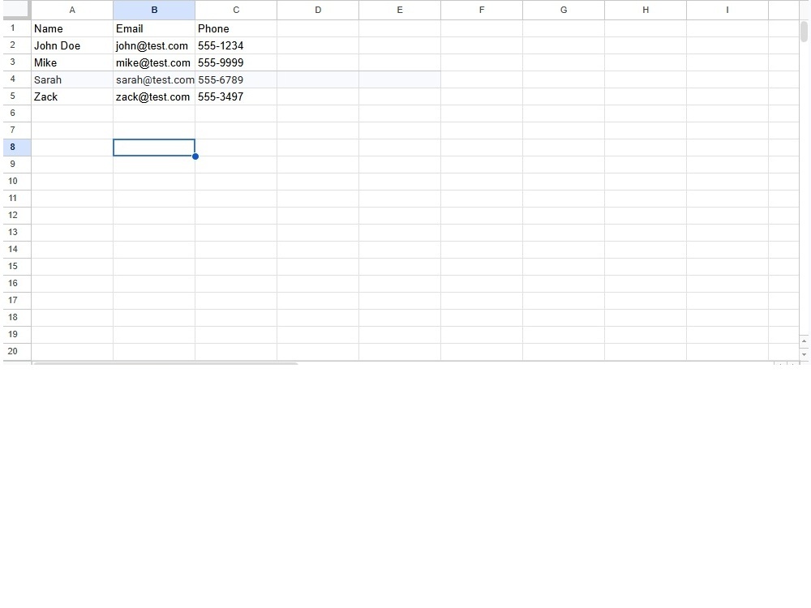Select the mike@test.com cell

tap(153, 62)
